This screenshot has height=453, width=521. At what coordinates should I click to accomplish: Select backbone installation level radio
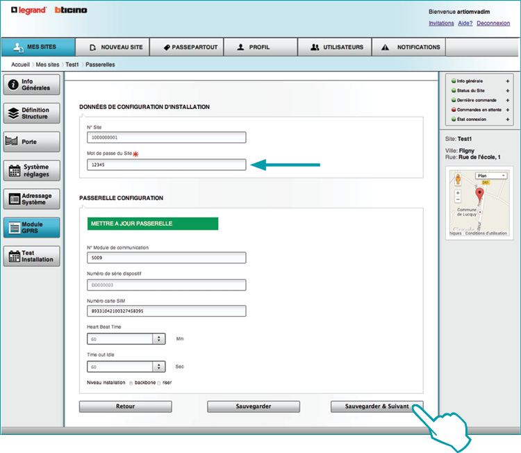click(x=131, y=383)
